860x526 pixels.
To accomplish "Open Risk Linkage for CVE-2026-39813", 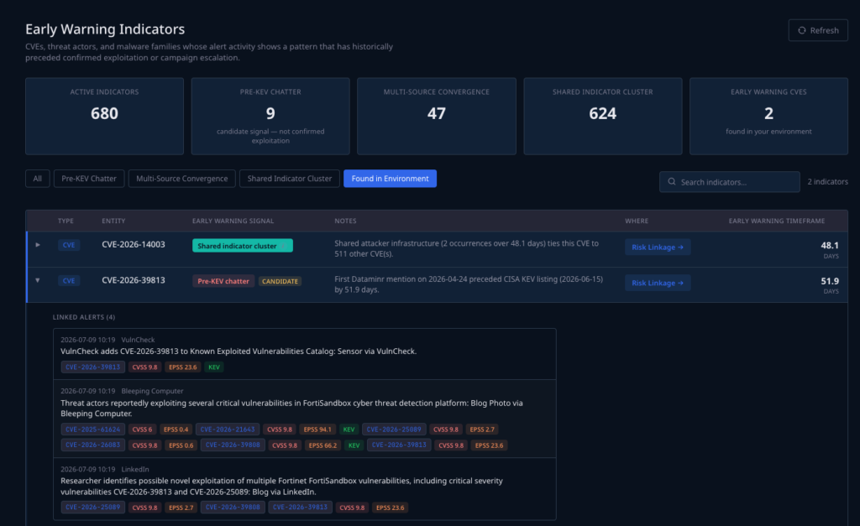I will pyautogui.click(x=658, y=283).
